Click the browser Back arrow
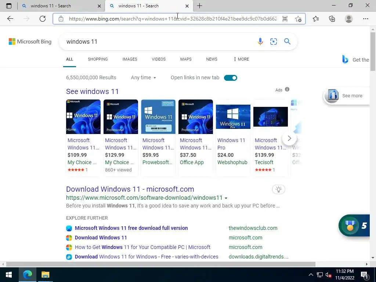 [10, 19]
